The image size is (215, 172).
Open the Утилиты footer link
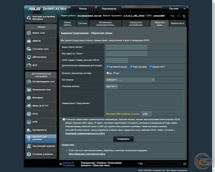[x=101, y=163]
